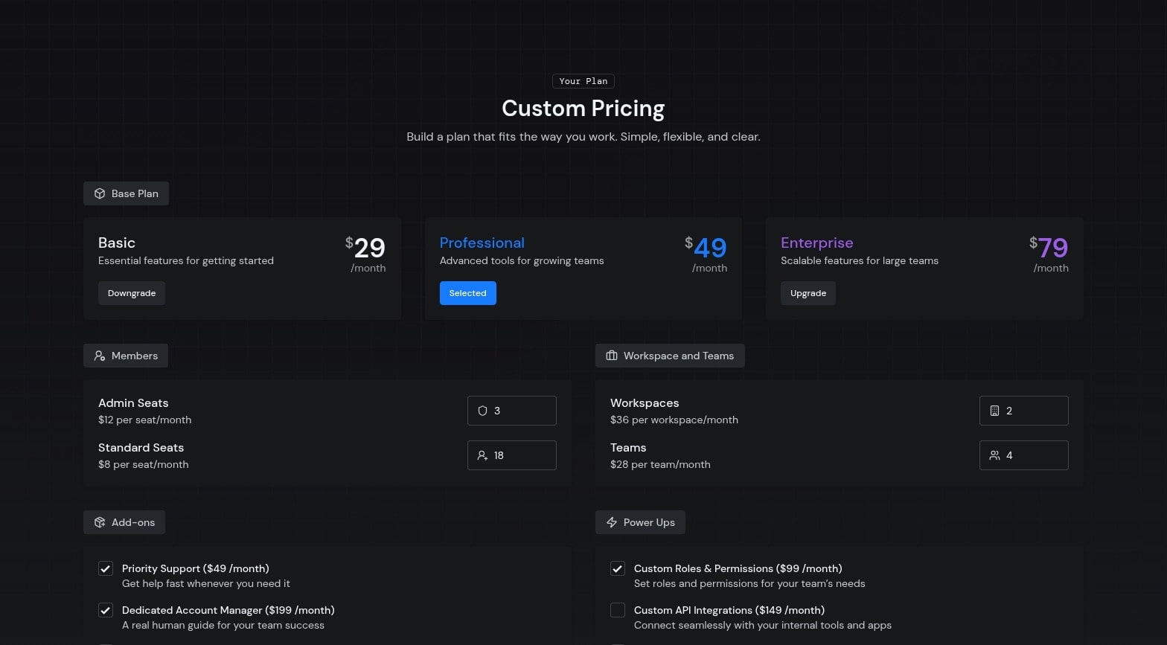Click the Upgrade button on Enterprise plan
The width and height of the screenshot is (1167, 645).
click(x=808, y=293)
